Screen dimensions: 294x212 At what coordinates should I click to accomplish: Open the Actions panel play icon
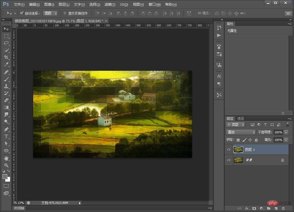pos(219,35)
